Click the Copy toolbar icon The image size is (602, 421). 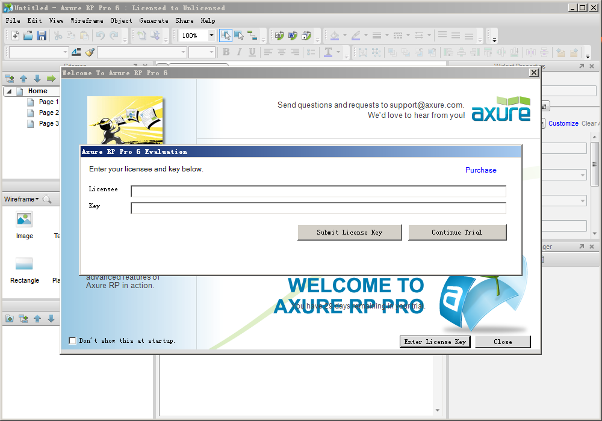(71, 35)
